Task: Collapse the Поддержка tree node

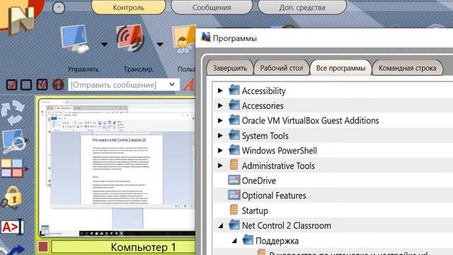Action: pos(234,241)
